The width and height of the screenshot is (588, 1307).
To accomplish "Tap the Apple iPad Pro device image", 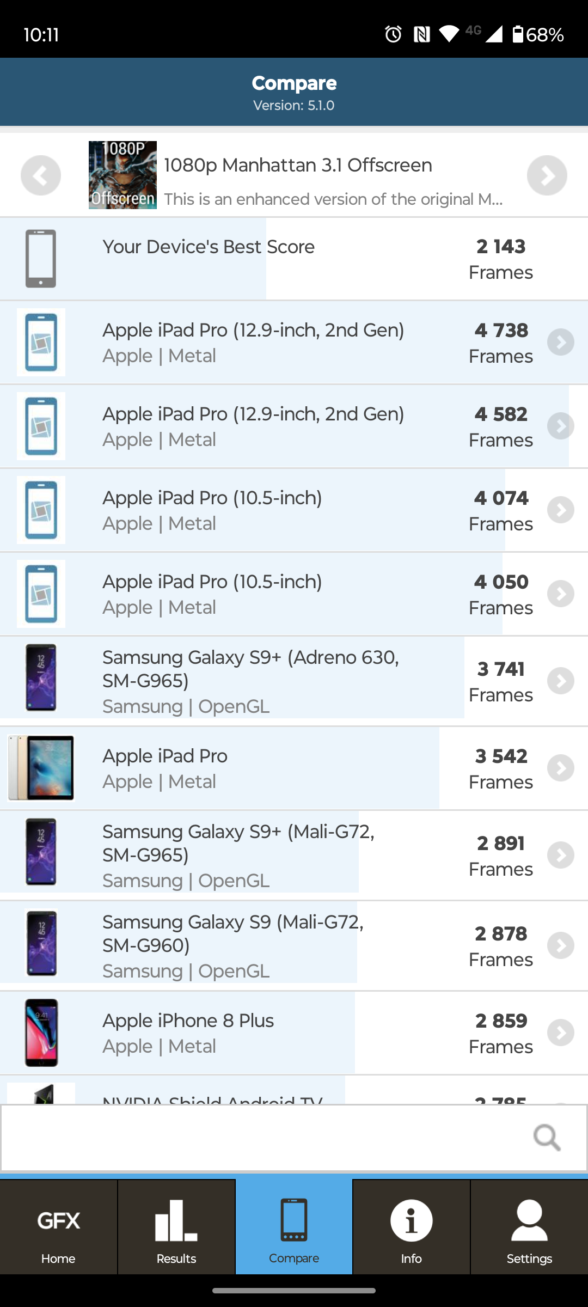I will click(41, 768).
